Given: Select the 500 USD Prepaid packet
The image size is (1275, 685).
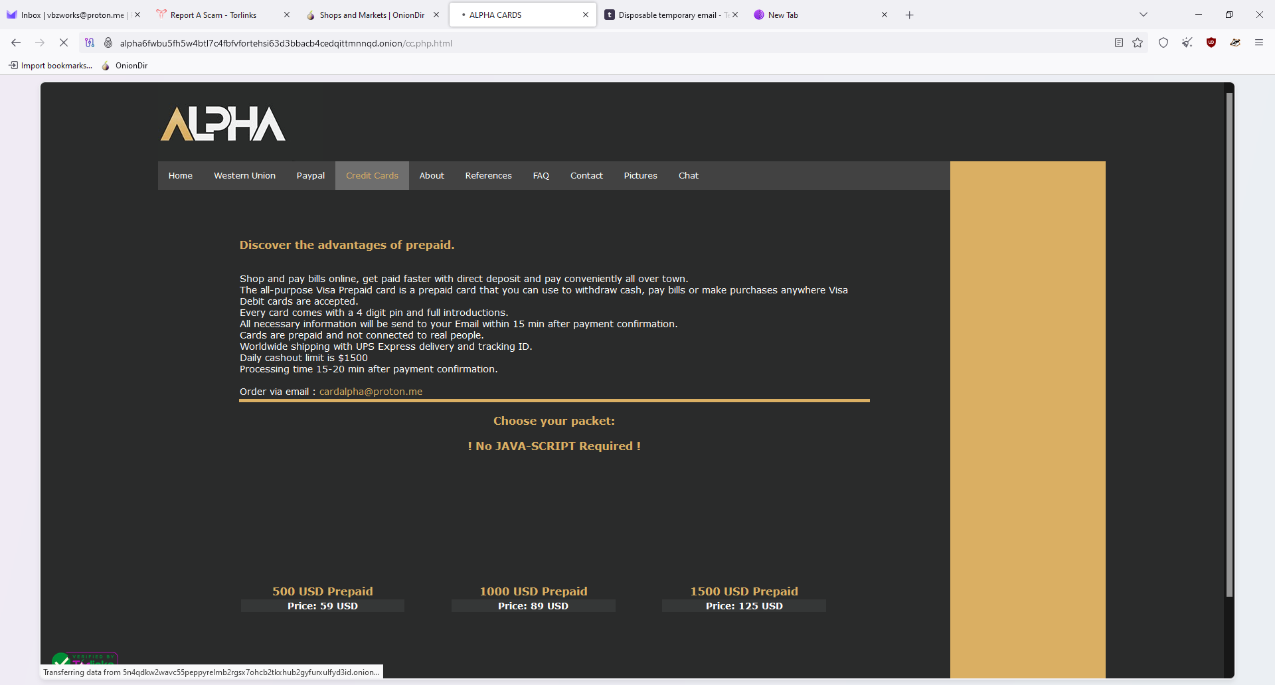Looking at the screenshot, I should tap(323, 591).
